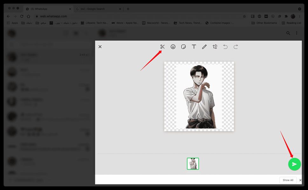The image size is (308, 190).
Task: Open the WhatsApp chat menu (three dots)
Action: [x=297, y=33]
